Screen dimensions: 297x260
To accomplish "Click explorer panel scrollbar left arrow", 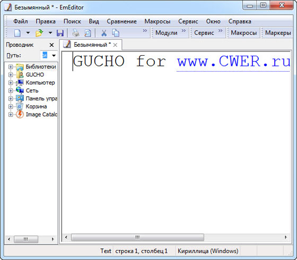I will point(9,239).
